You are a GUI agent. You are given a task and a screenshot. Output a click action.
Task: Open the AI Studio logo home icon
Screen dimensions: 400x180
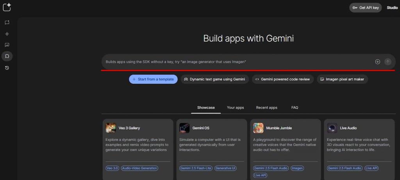coord(7,7)
